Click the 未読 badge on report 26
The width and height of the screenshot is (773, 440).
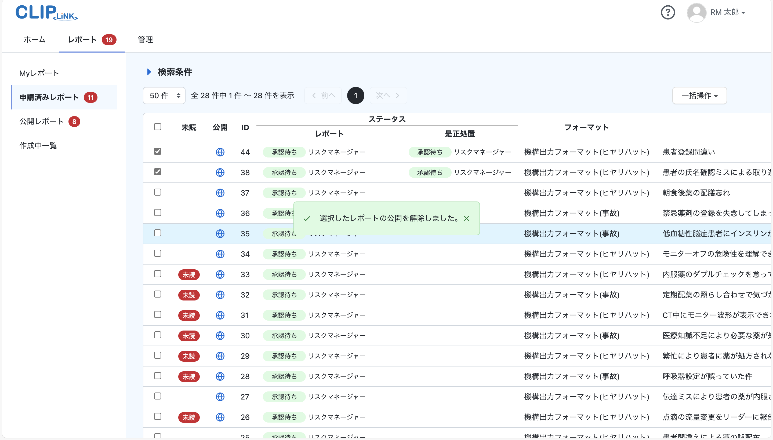coord(189,417)
